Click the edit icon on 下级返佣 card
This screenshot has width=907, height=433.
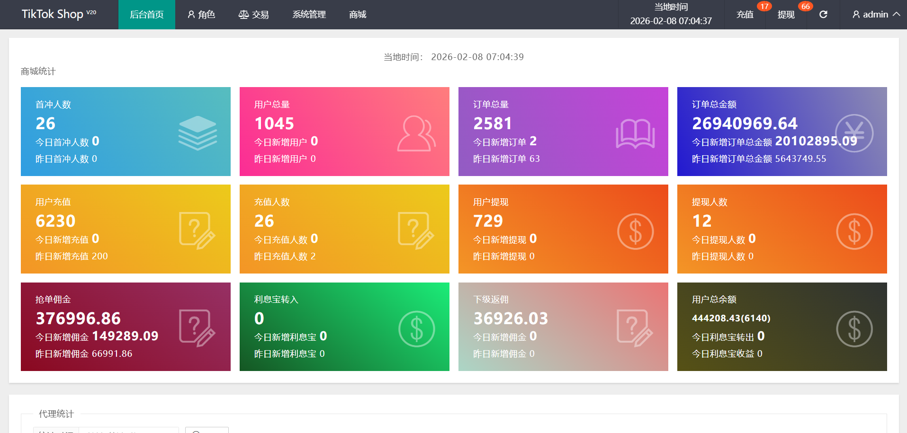coord(635,328)
